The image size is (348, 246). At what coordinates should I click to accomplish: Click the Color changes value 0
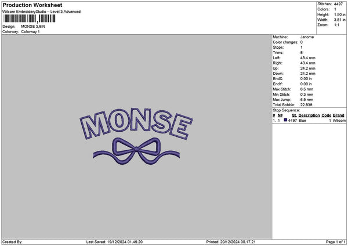point(302,42)
